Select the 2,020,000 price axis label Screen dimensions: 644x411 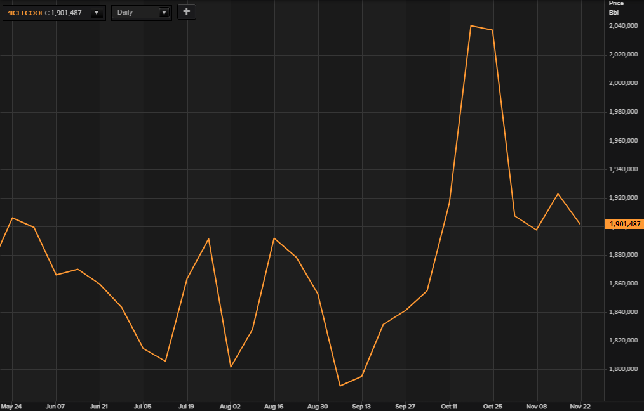click(x=624, y=55)
